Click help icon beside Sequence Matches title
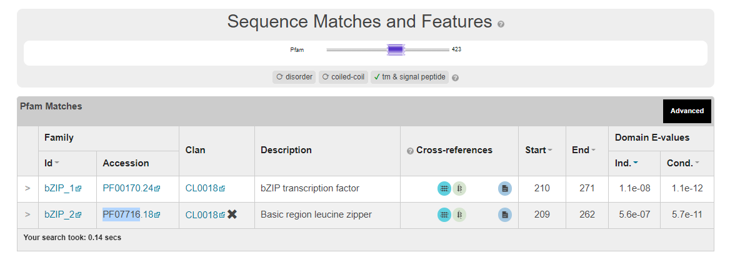Viewport: 730px width, 257px height. [x=501, y=24]
